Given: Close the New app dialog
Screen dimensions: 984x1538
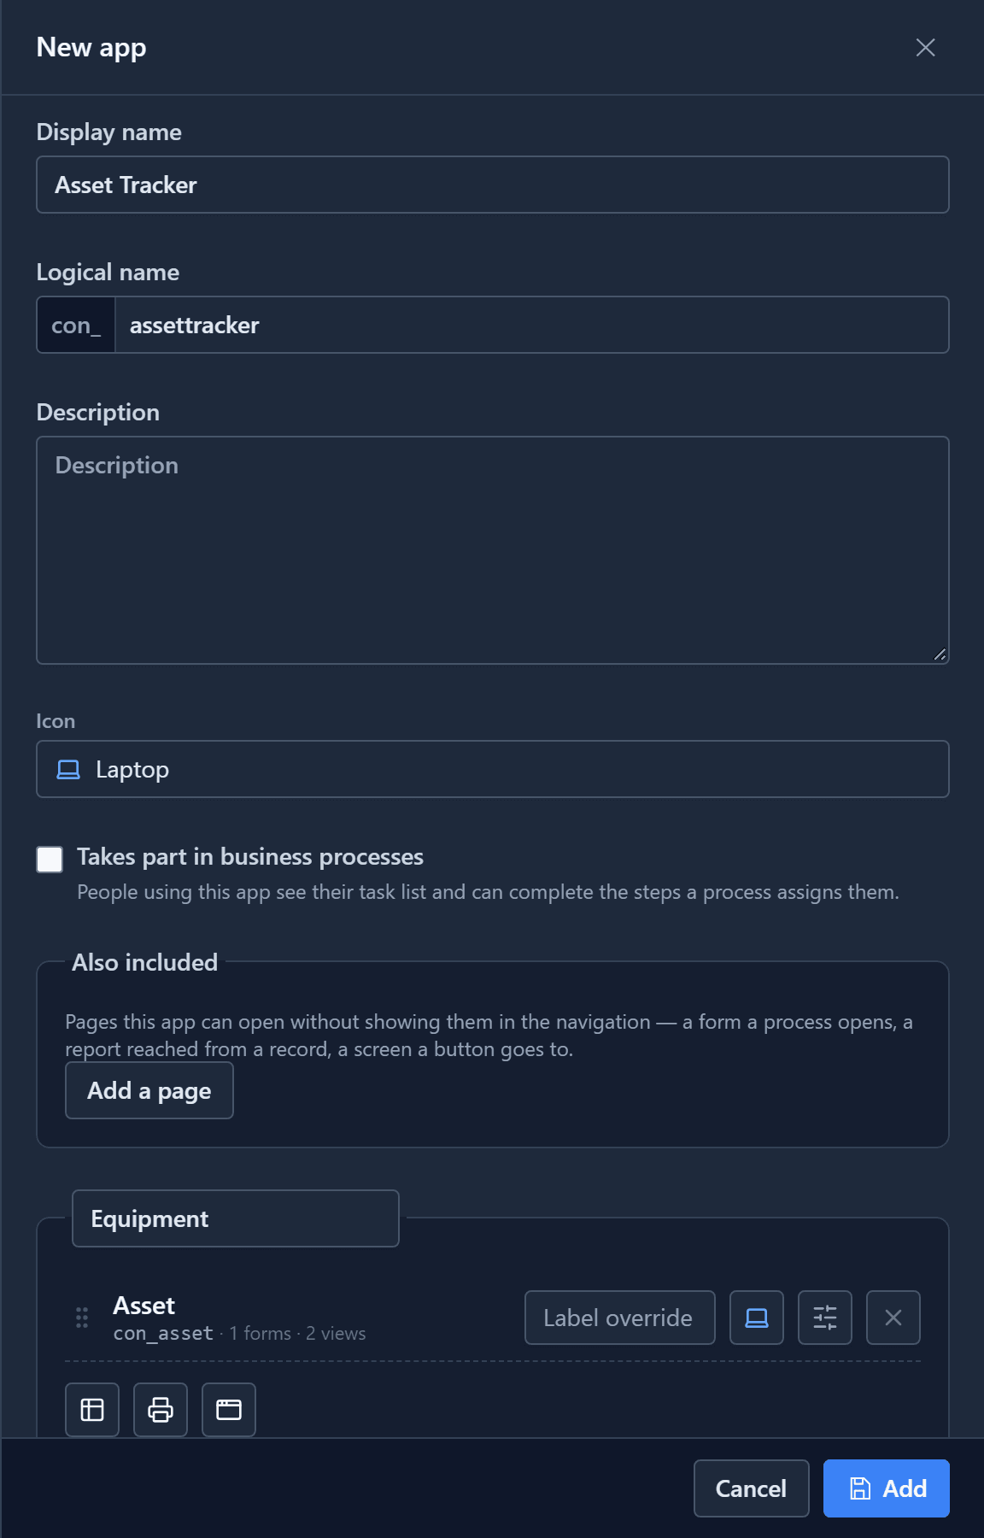Looking at the screenshot, I should [926, 48].
